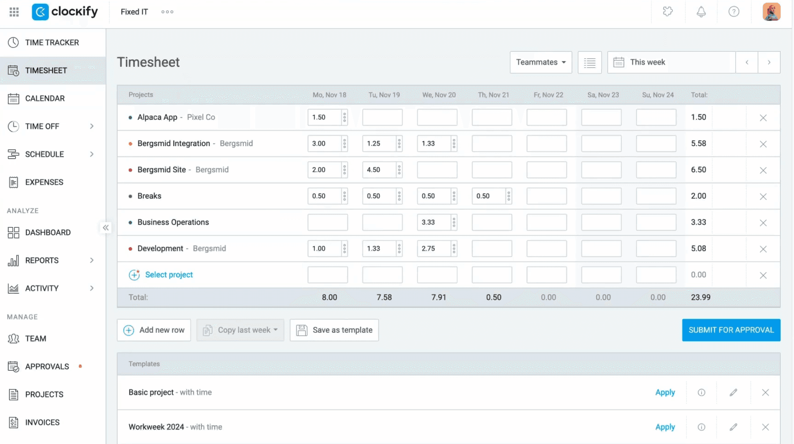Expand Reports submenu chevron
This screenshot has height=444, width=794.
coord(92,260)
